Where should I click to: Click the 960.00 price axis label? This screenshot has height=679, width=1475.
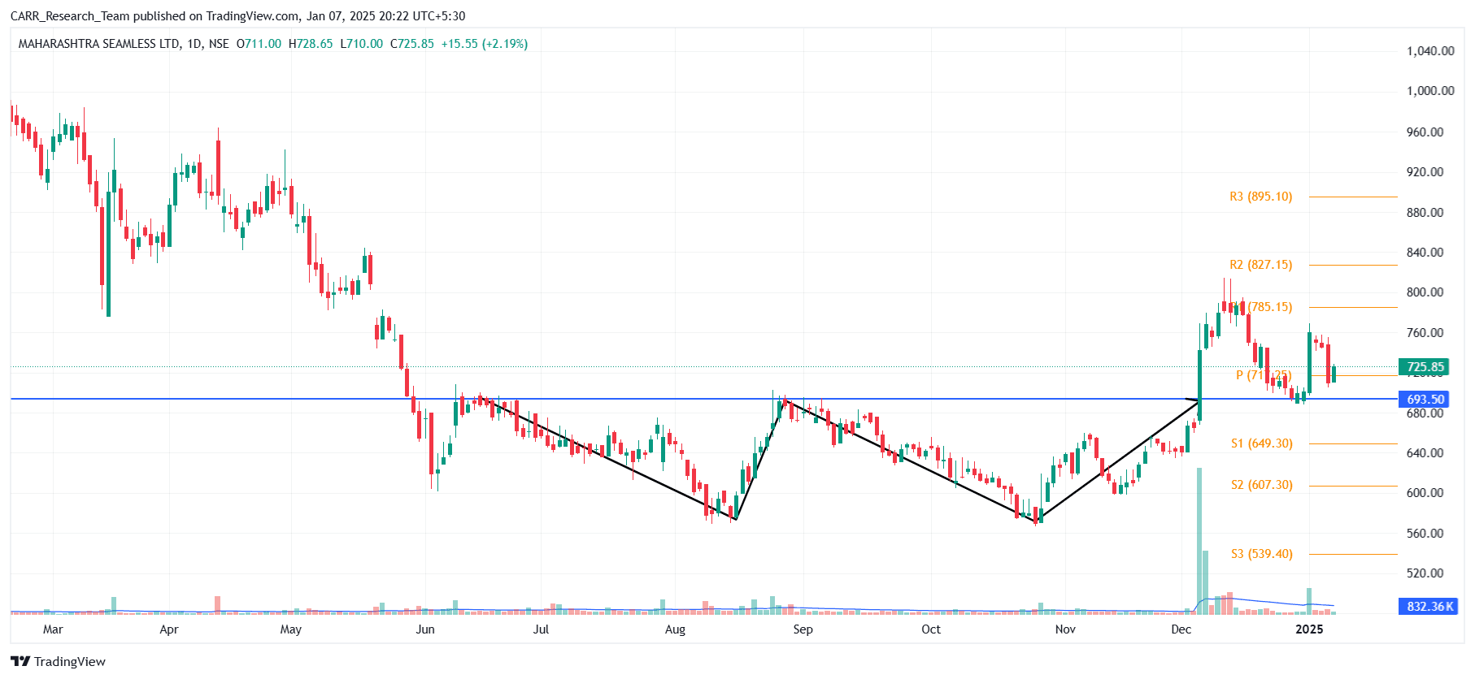tap(1425, 132)
